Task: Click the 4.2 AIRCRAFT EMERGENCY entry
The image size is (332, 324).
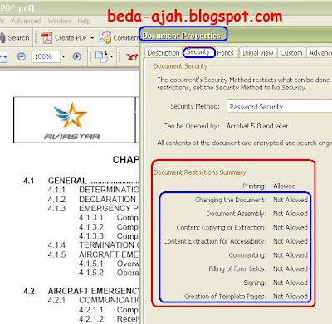Action: click(81, 291)
